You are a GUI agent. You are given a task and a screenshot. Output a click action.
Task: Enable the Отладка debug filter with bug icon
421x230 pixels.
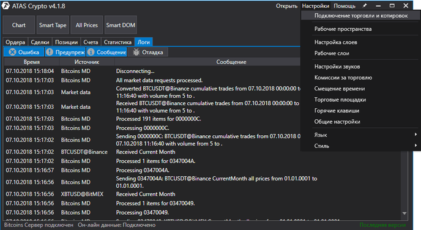pos(148,52)
